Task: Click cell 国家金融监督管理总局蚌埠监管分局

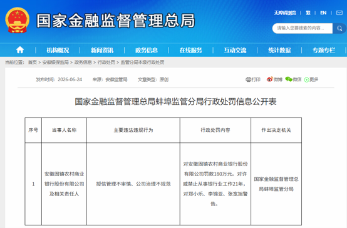Action: click(276, 184)
